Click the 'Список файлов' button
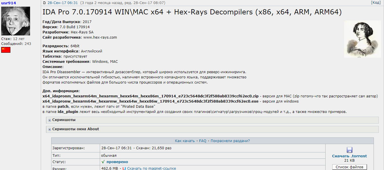Image resolution: width=384 pixels, height=170 pixels. [349, 167]
